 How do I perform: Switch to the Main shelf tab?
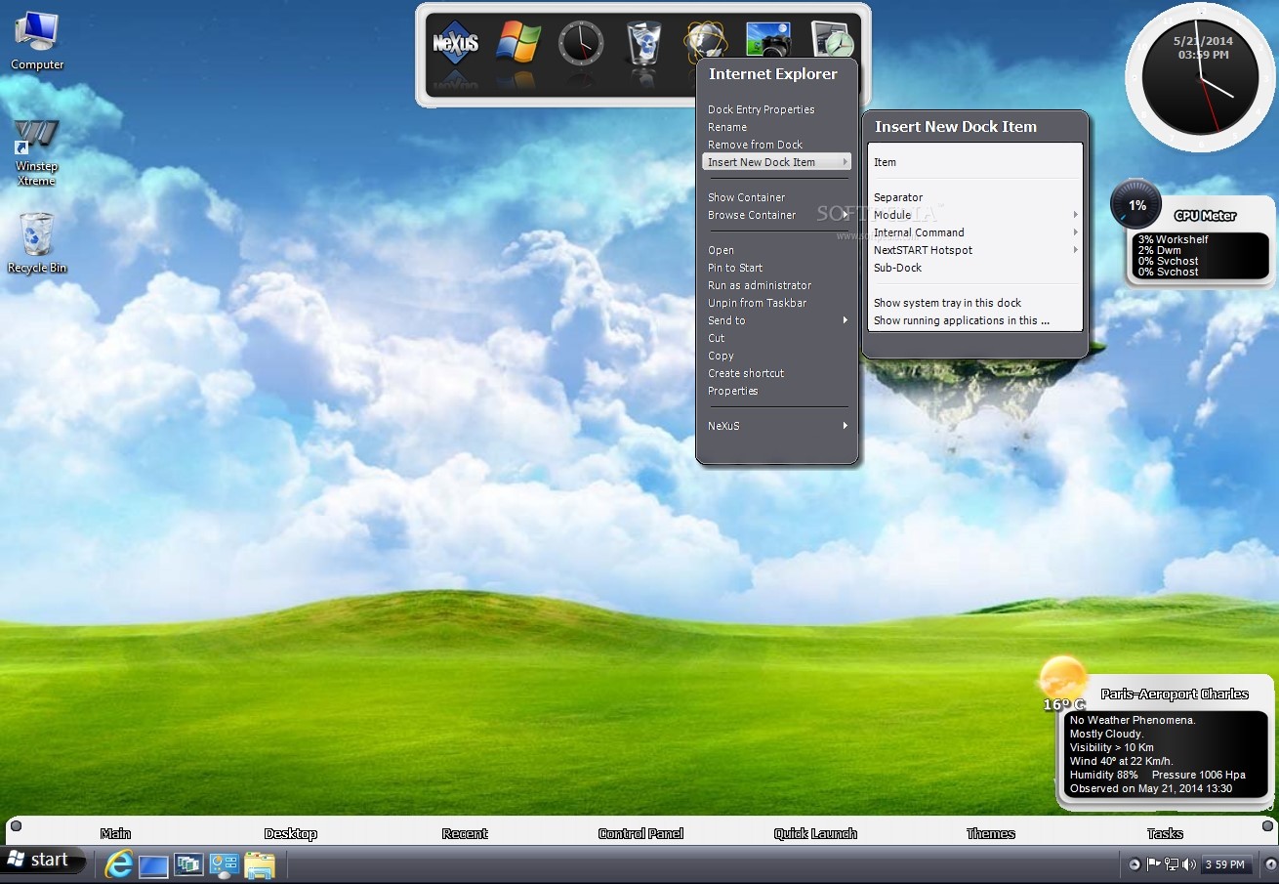[x=115, y=833]
